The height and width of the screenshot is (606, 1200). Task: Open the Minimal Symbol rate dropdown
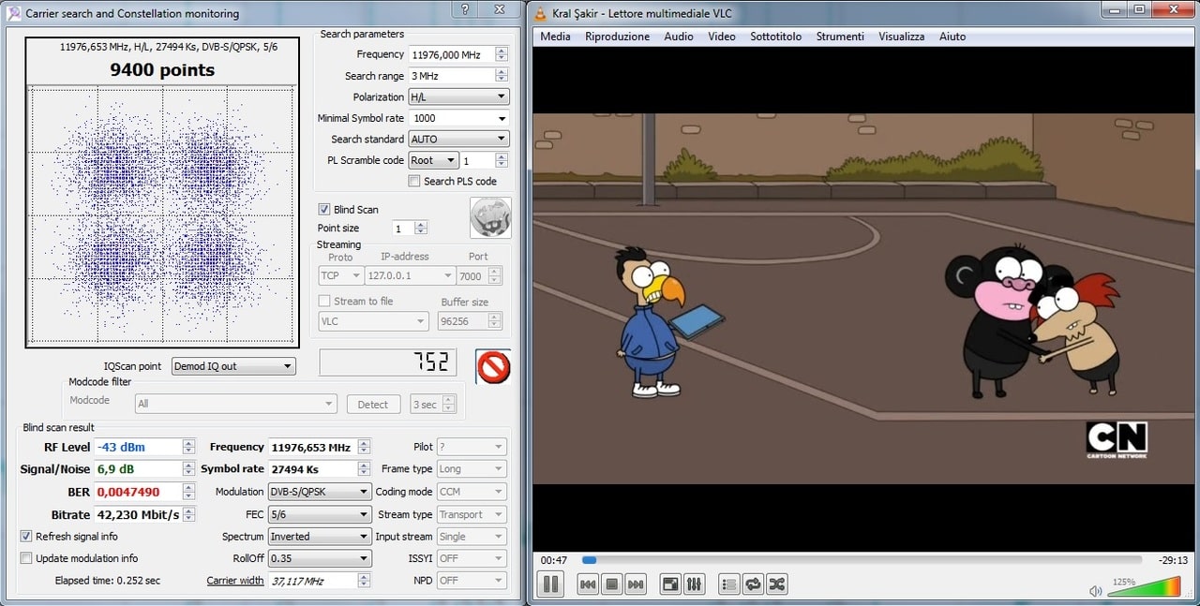point(458,118)
